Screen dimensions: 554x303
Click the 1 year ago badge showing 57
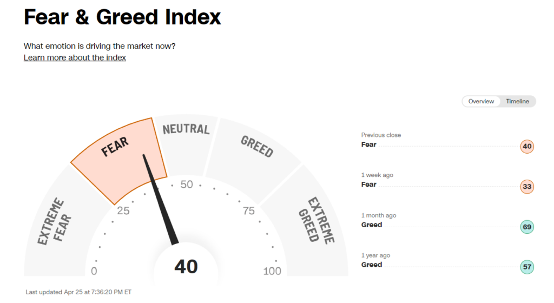coord(527,267)
